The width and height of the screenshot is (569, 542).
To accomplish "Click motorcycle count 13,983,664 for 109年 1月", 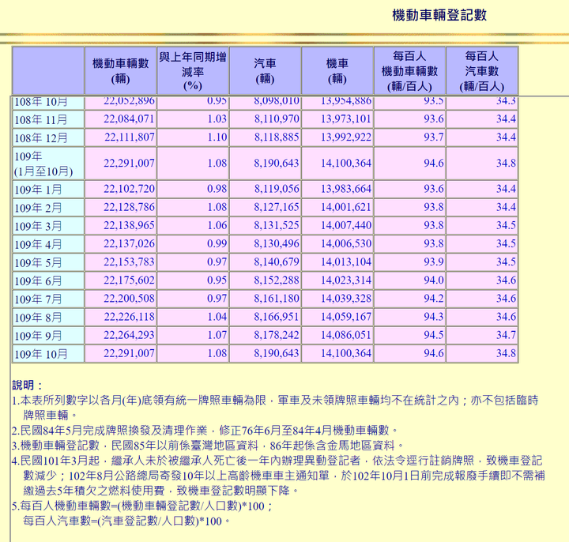I will (x=346, y=189).
